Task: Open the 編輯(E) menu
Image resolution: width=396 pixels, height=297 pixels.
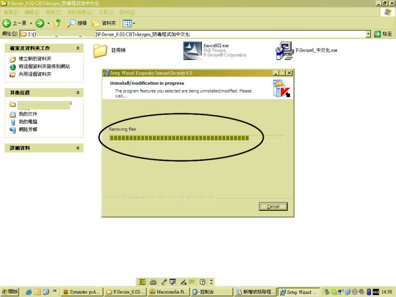Action: 32,12
